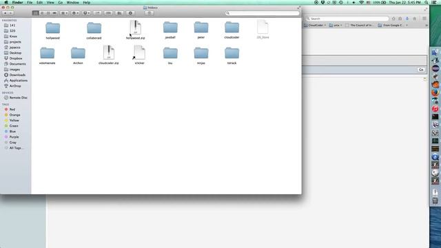
Task: Select the hollywood folder
Action: 52,30
